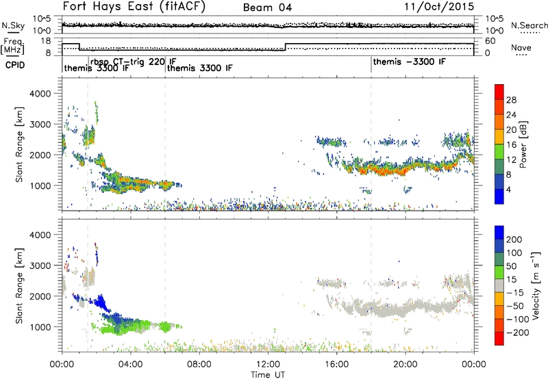Click the 'CPID' row label
The width and height of the screenshot is (548, 379).
click(15, 65)
